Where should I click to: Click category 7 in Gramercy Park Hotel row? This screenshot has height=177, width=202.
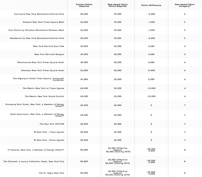point(185,105)
